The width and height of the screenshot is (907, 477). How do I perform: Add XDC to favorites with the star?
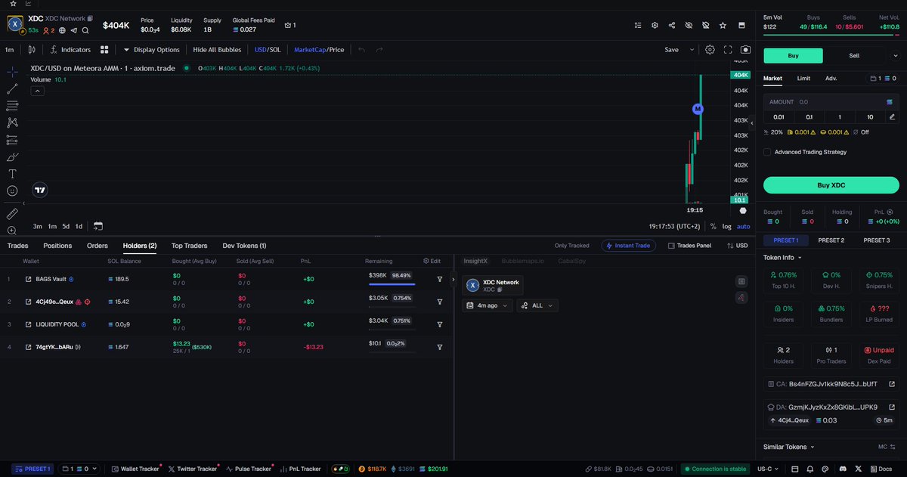coord(723,25)
